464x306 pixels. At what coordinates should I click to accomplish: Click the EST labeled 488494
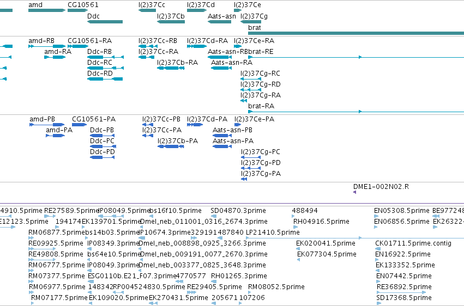click(x=304, y=211)
